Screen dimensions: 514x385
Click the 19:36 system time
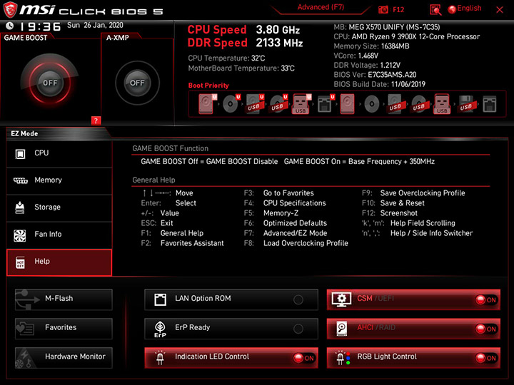[41, 26]
